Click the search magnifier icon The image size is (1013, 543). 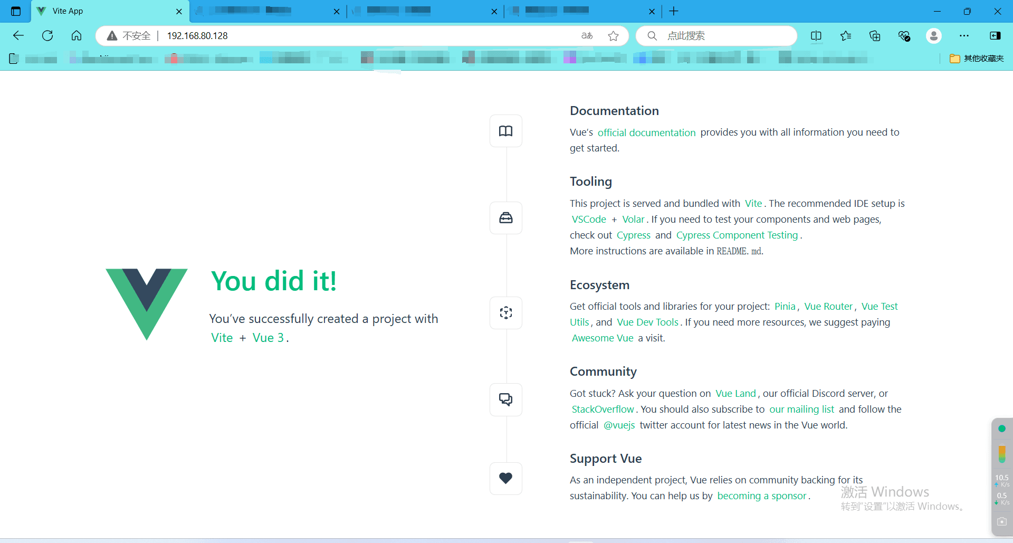652,36
